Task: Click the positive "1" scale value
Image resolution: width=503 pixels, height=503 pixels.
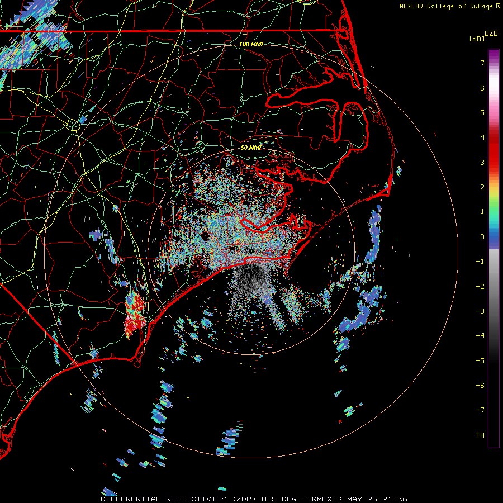Action: 482,212
